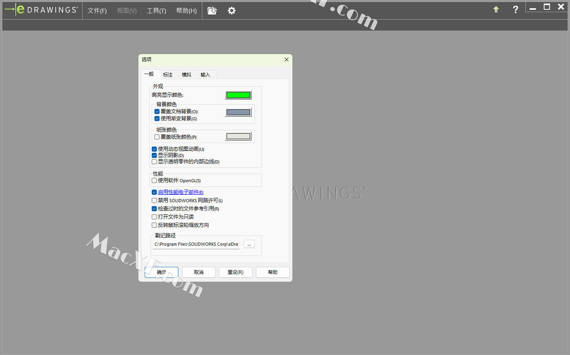
Task: Open the 工具(T) menu
Action: pyautogui.click(x=156, y=11)
